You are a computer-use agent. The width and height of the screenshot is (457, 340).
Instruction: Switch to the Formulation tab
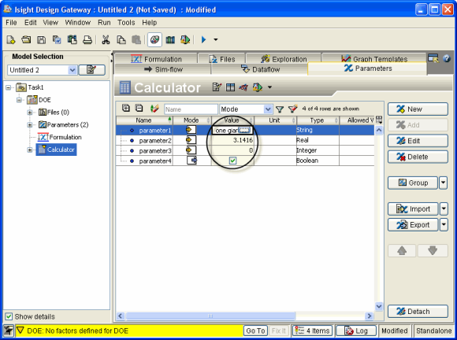pyautogui.click(x=156, y=59)
